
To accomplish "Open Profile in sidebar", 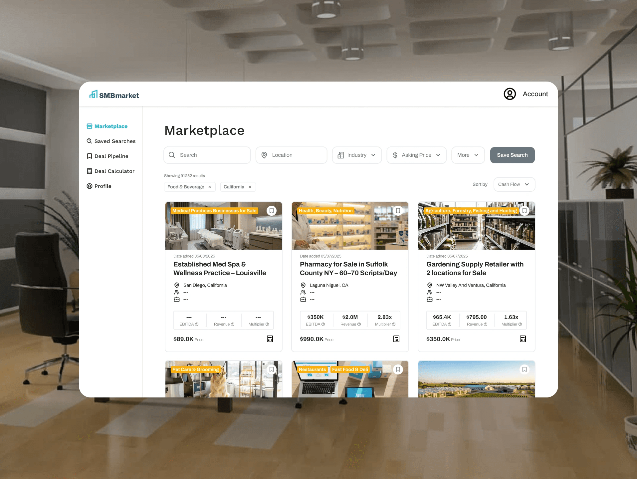I will [99, 186].
